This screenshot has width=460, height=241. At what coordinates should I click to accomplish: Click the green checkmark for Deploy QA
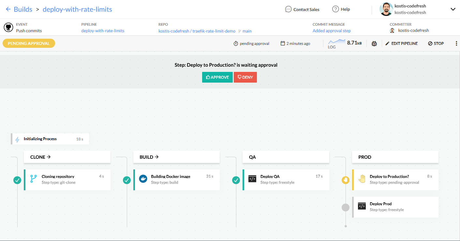(236, 180)
